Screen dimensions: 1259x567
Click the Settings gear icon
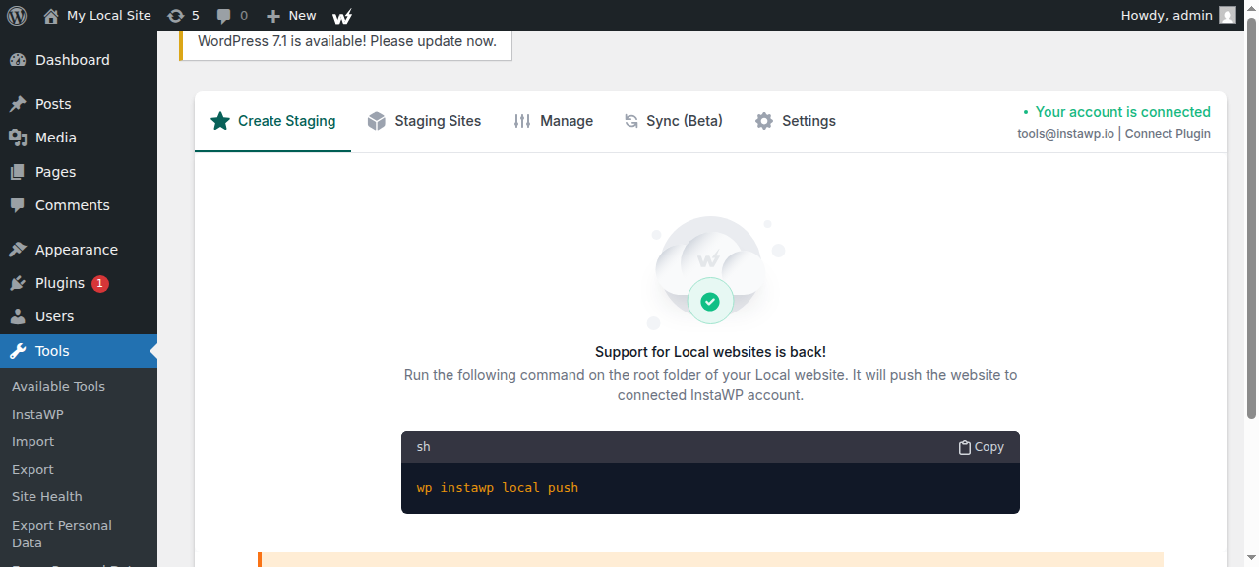pyautogui.click(x=764, y=121)
